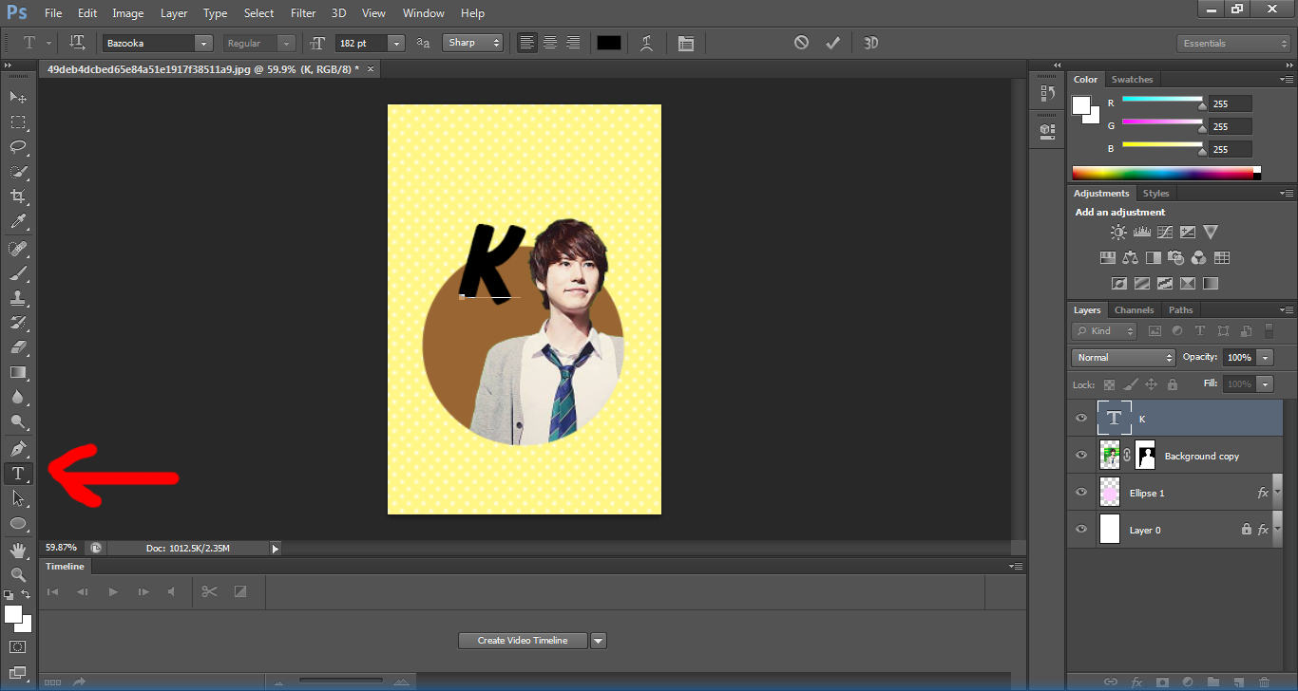This screenshot has width=1298, height=691.
Task: Cancel the current text edits
Action: pyautogui.click(x=801, y=44)
